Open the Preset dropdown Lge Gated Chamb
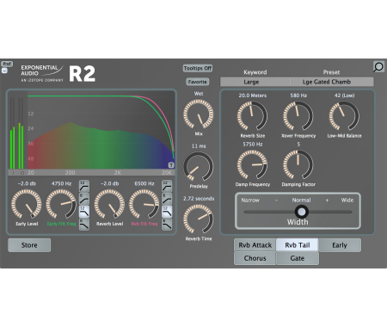The height and width of the screenshot is (327, 387). point(332,82)
